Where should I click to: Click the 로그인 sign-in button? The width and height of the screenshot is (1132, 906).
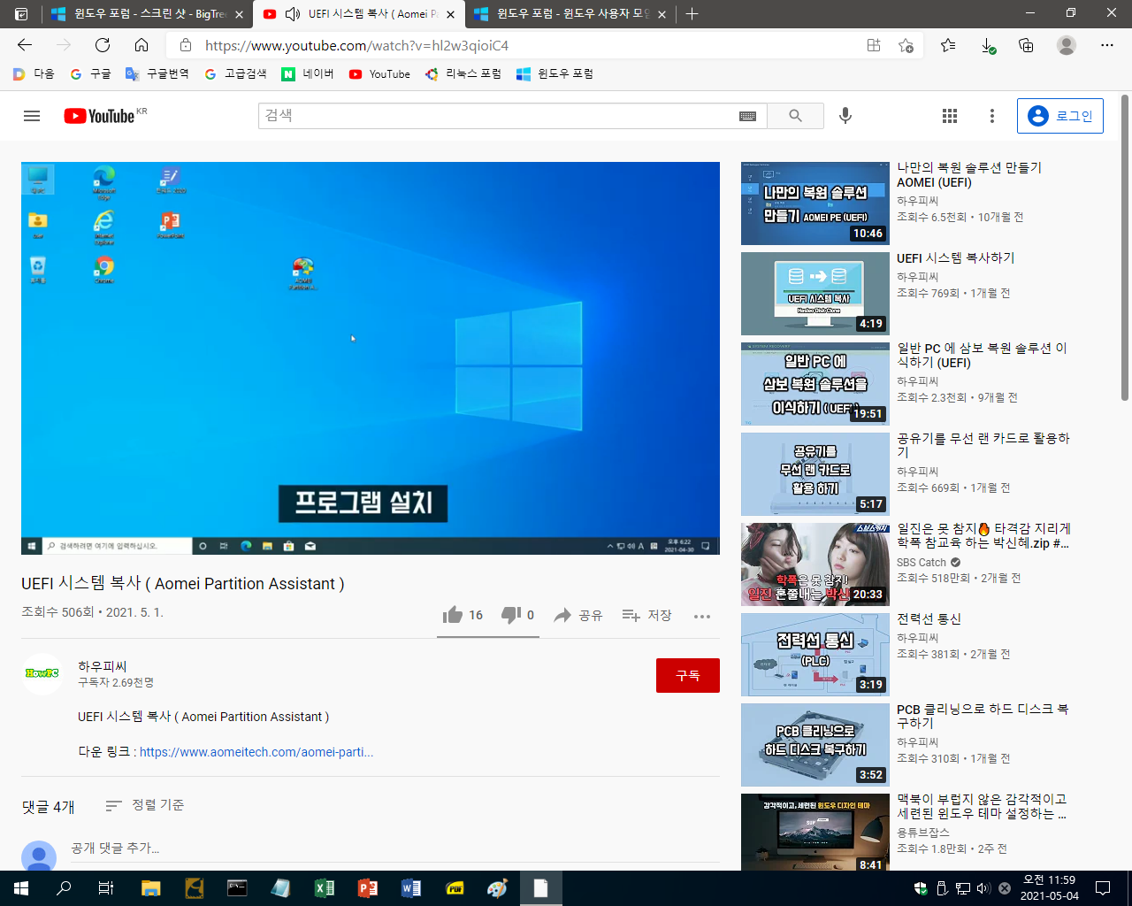pyautogui.click(x=1060, y=116)
